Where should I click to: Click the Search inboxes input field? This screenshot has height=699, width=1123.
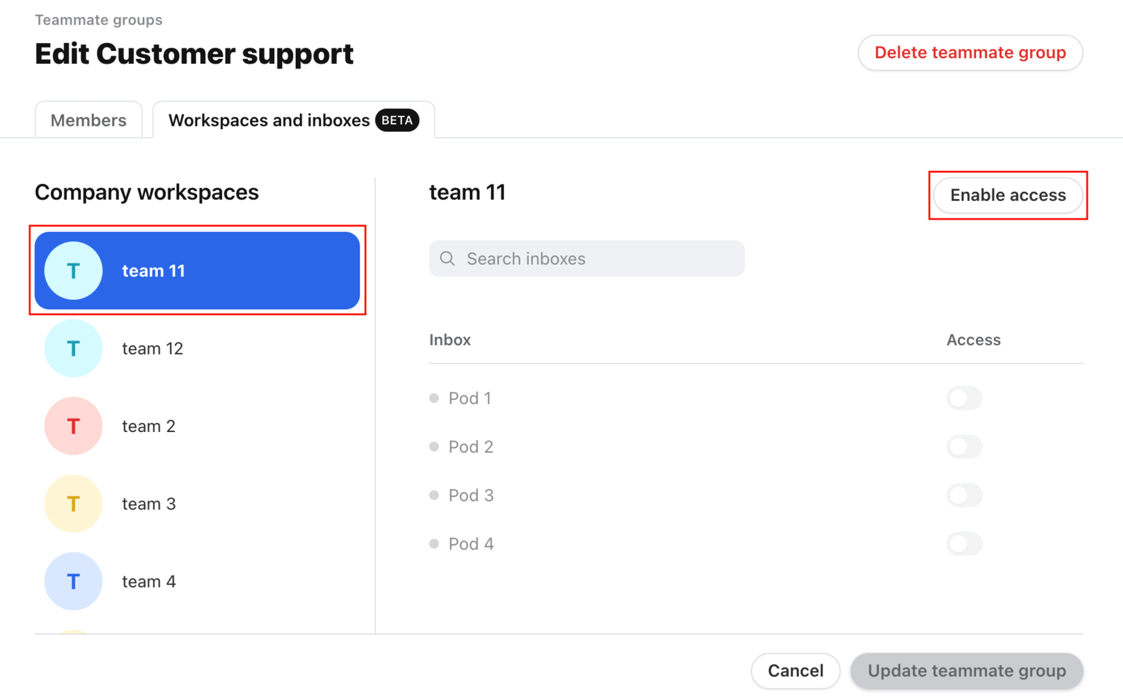(x=586, y=258)
